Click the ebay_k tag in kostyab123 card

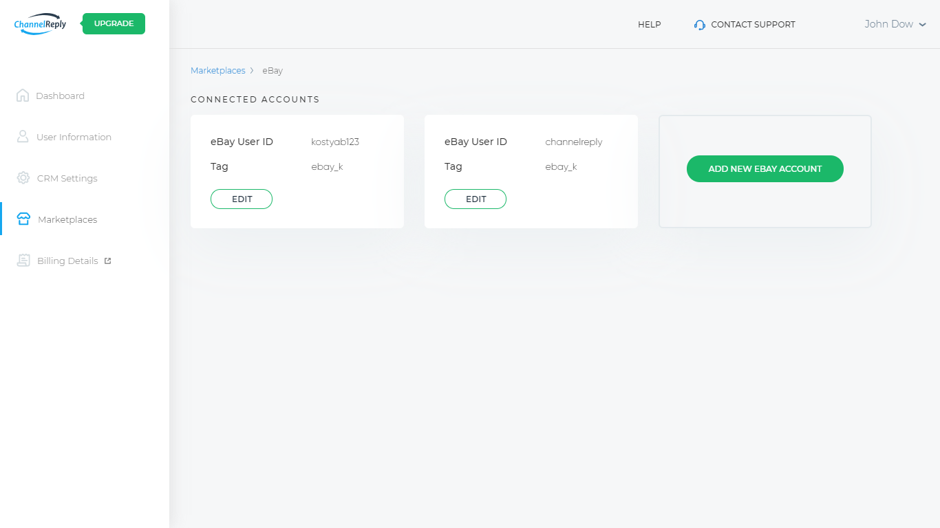pos(327,166)
